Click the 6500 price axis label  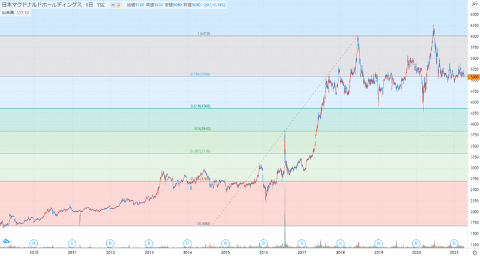(x=475, y=14)
